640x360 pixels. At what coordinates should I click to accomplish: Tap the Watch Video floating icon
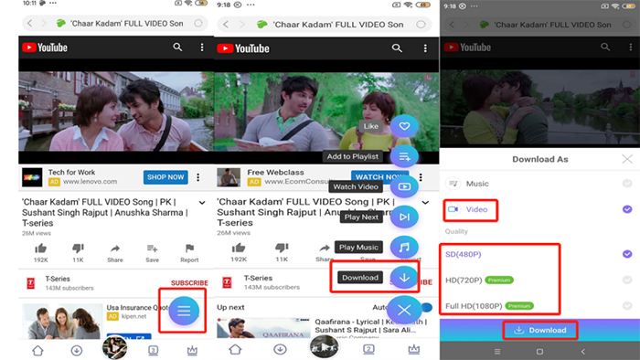[404, 186]
